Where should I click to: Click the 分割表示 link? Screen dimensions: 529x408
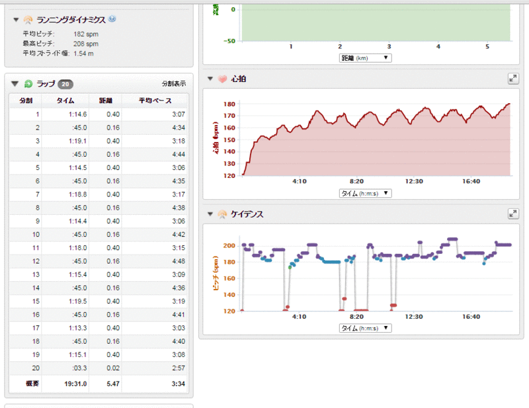[x=174, y=84]
